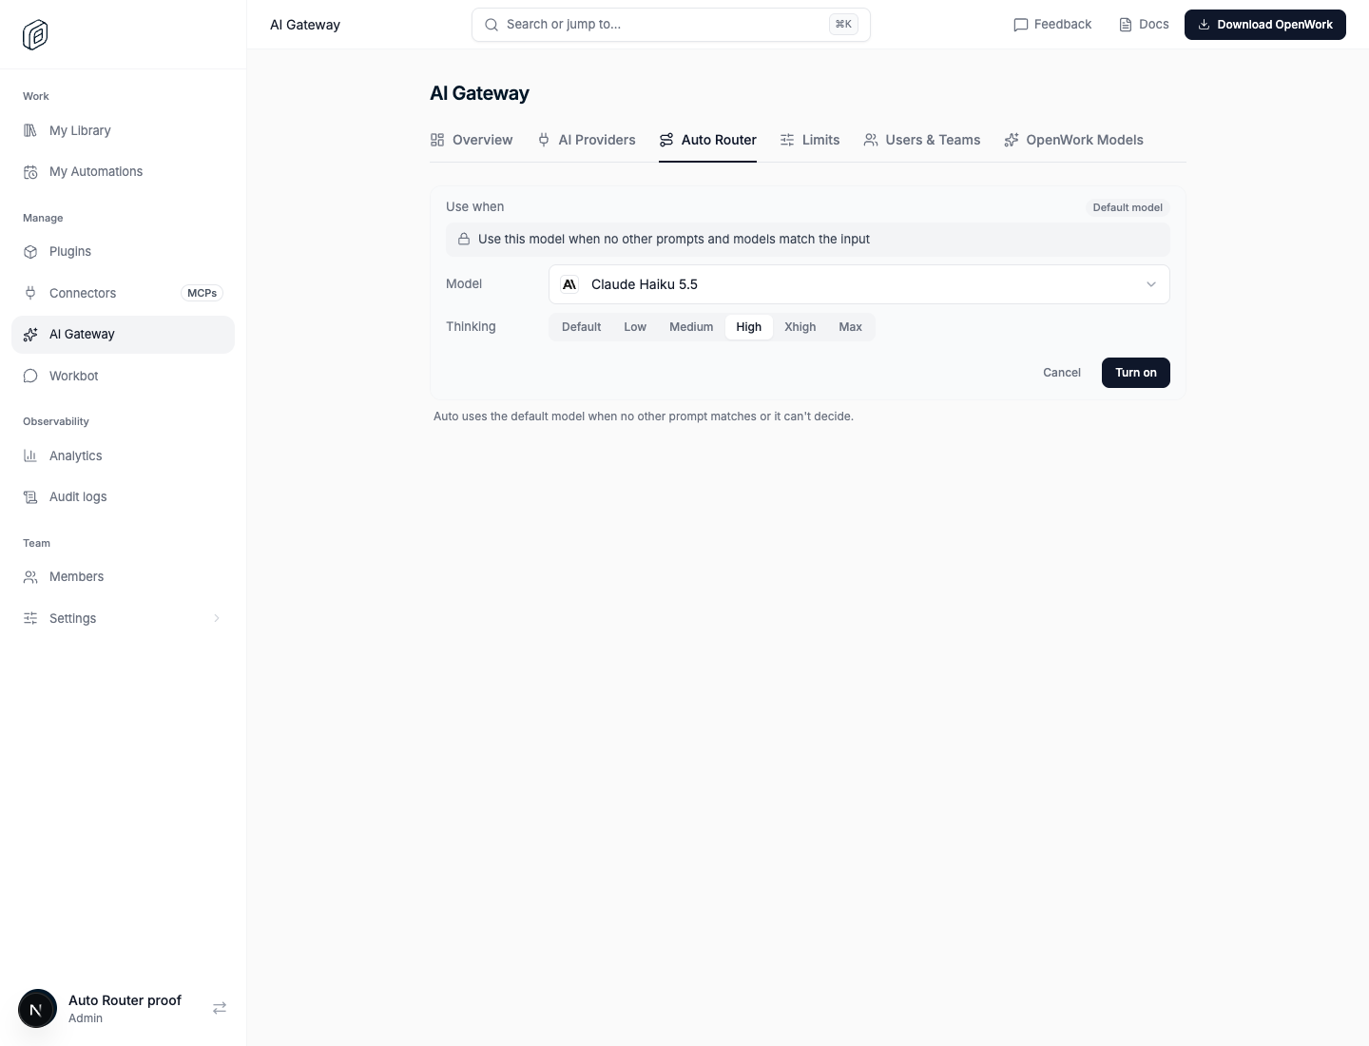Switch to the AI Providers tab
The width and height of the screenshot is (1369, 1046).
pos(586,140)
